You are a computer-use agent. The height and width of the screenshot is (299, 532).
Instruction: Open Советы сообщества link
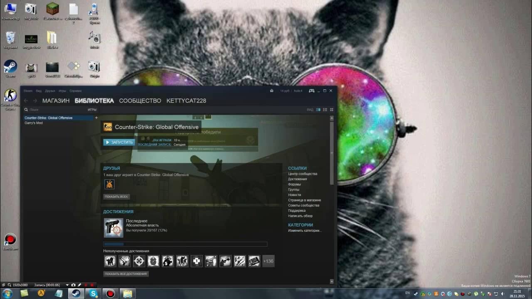(304, 205)
